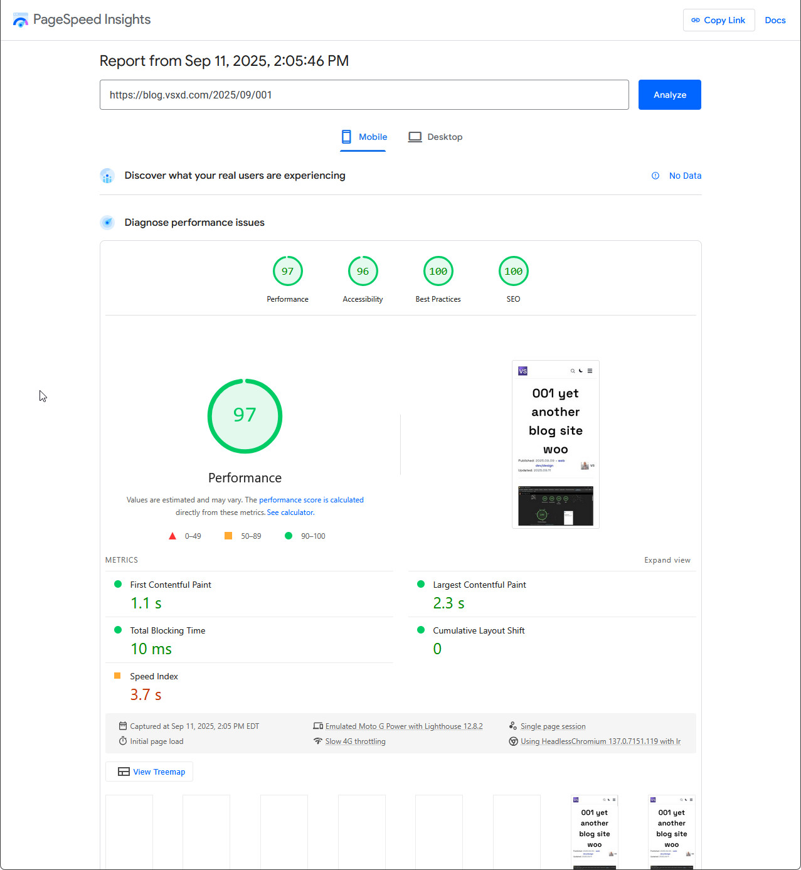Viewport: 801px width, 870px height.
Task: Click the red triangle 0–49 legend icon
Action: click(x=172, y=536)
